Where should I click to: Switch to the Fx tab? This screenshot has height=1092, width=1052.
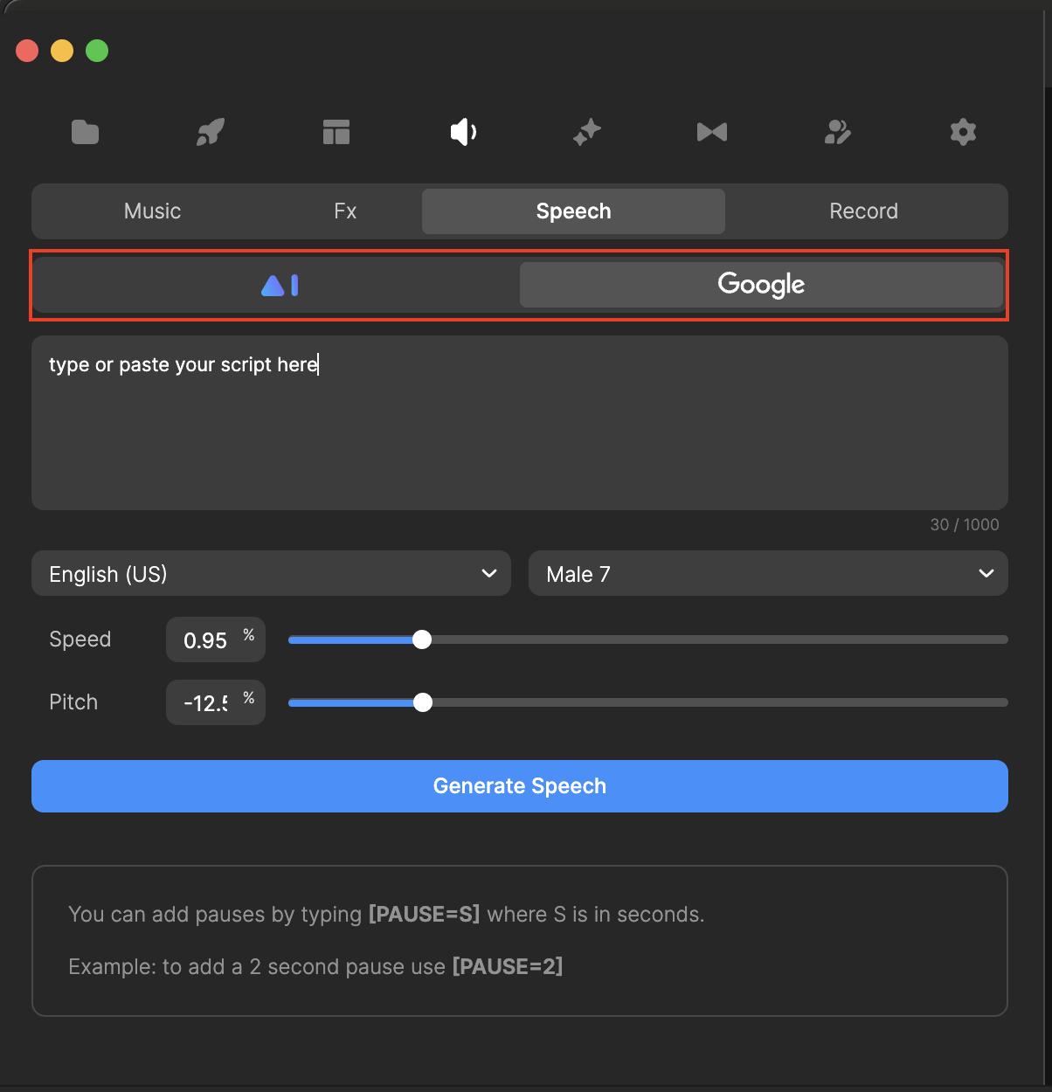345,211
